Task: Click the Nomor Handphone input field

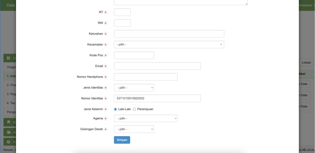Action: pos(146,77)
